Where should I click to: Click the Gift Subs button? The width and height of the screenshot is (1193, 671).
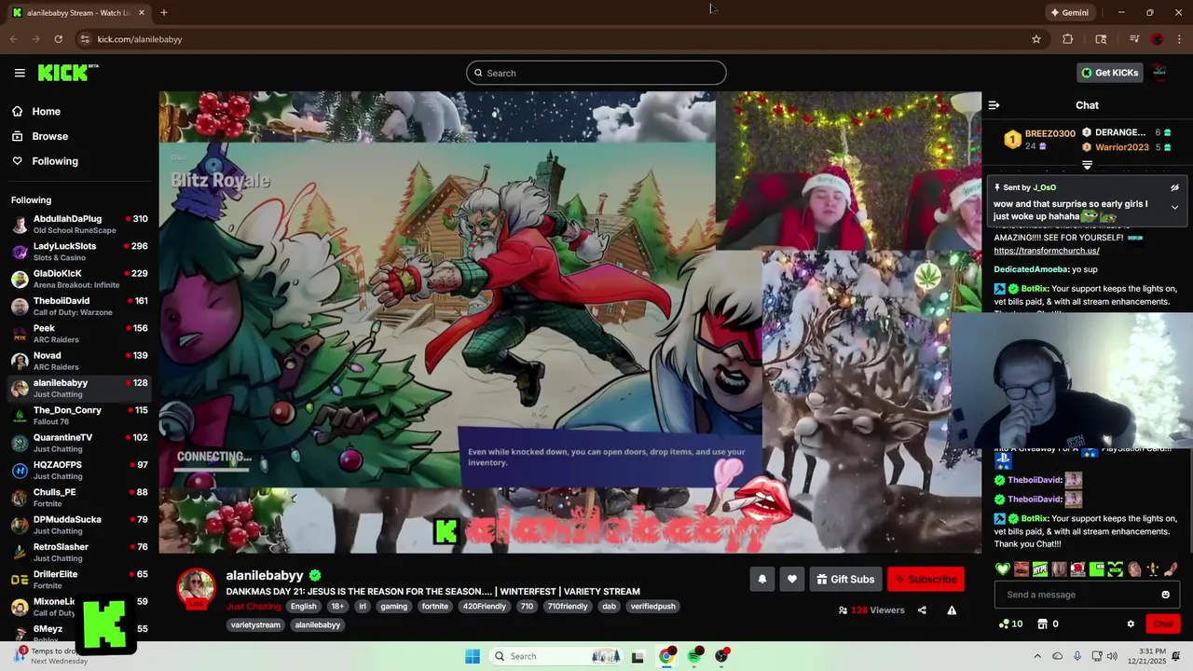click(x=845, y=579)
